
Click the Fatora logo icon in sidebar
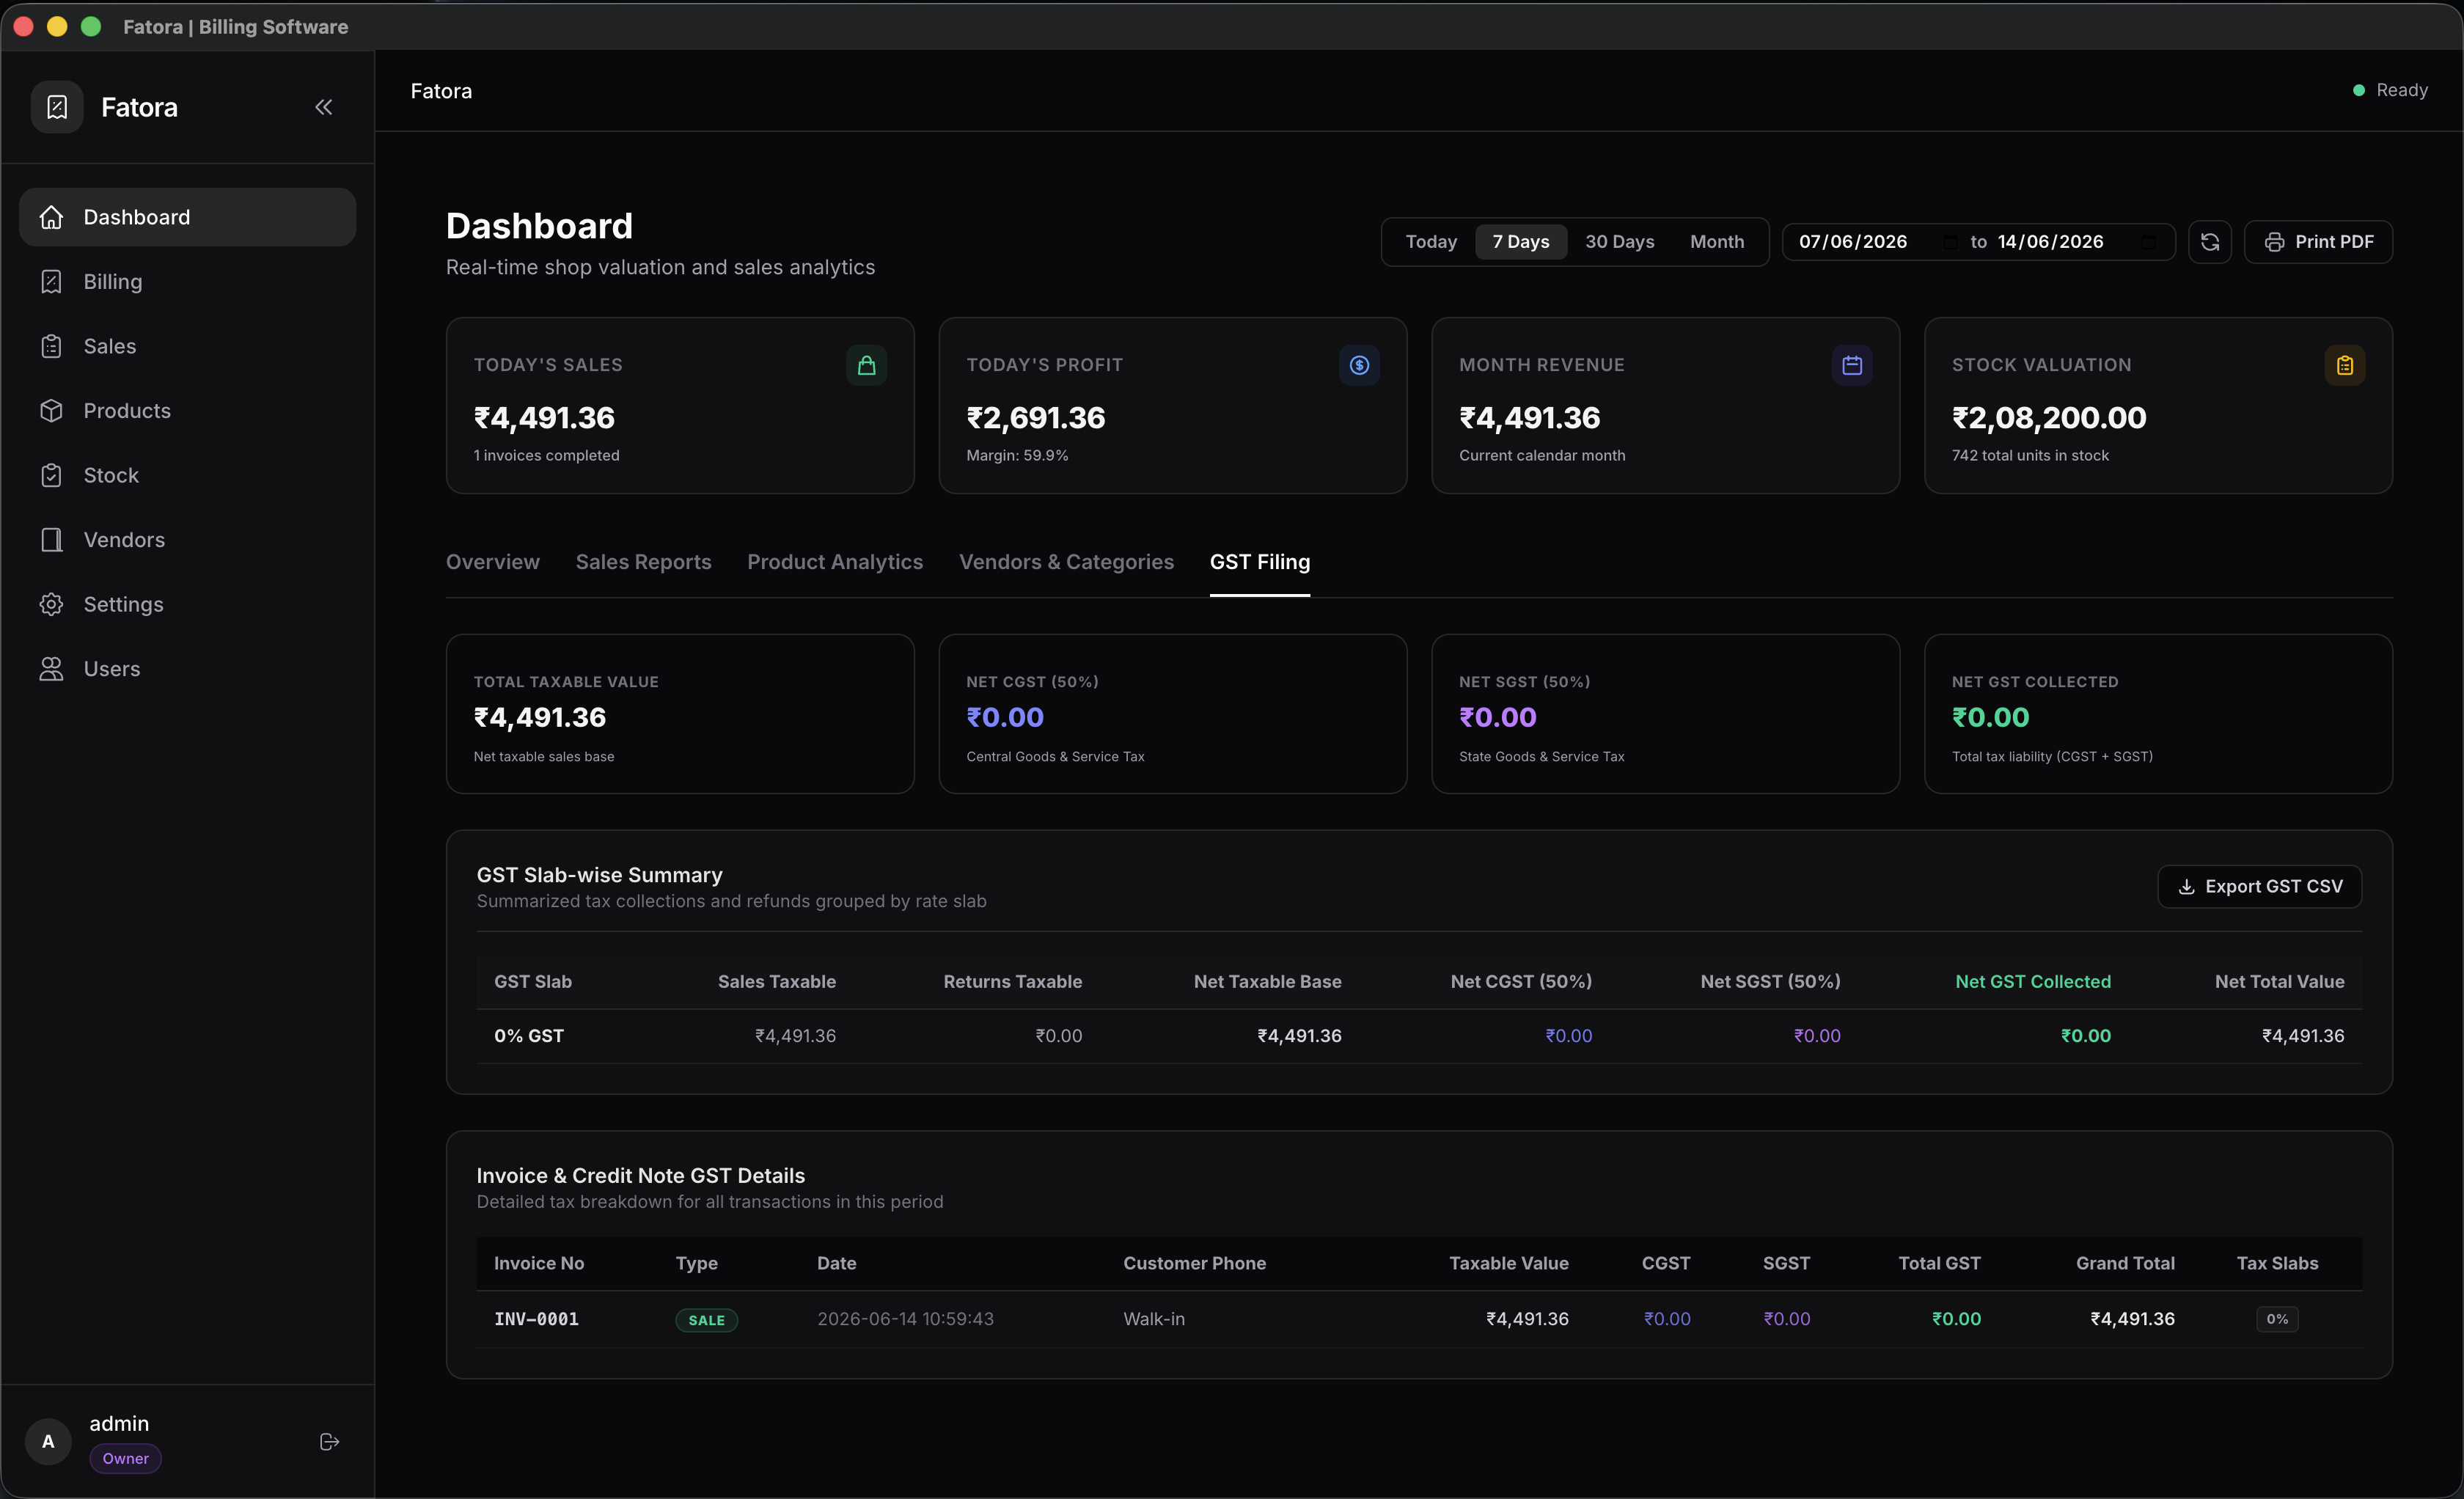[x=57, y=107]
